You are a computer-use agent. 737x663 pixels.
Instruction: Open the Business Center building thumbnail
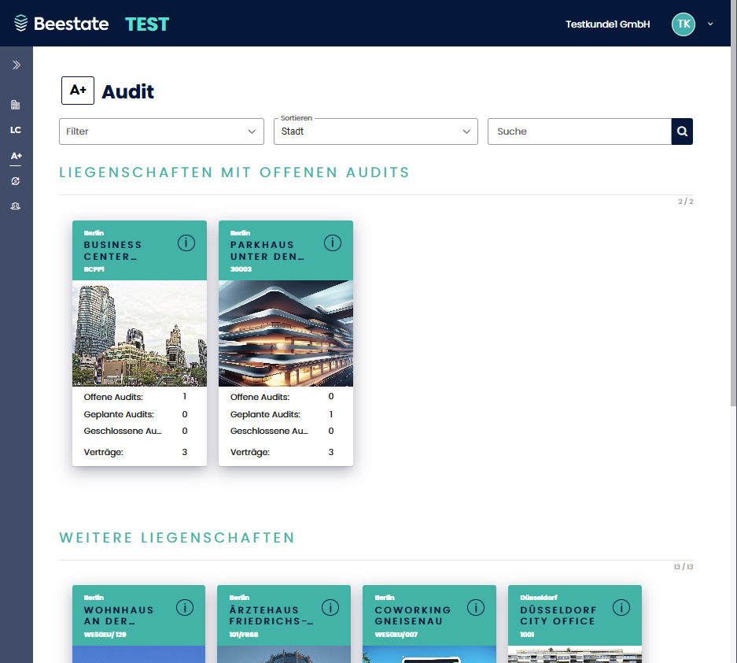[x=139, y=333]
